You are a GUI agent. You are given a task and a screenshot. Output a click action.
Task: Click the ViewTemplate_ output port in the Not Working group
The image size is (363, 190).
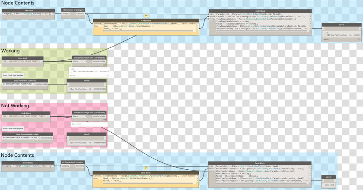(99, 116)
